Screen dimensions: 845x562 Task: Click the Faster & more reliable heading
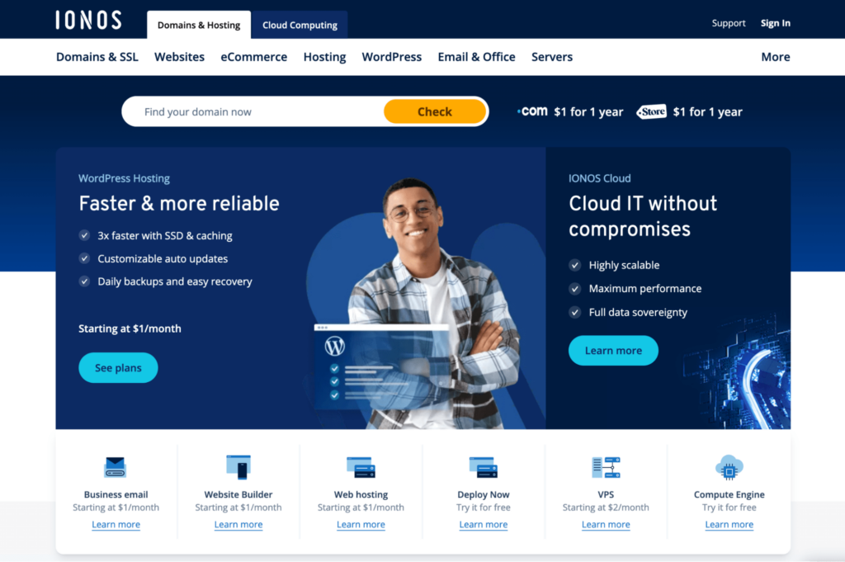click(x=179, y=204)
